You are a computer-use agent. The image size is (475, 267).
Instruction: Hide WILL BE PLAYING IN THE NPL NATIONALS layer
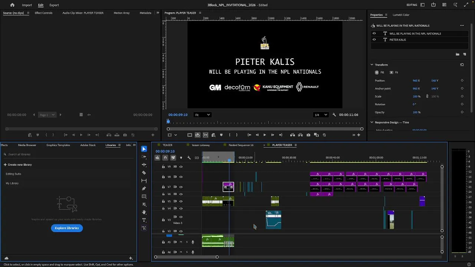(374, 33)
